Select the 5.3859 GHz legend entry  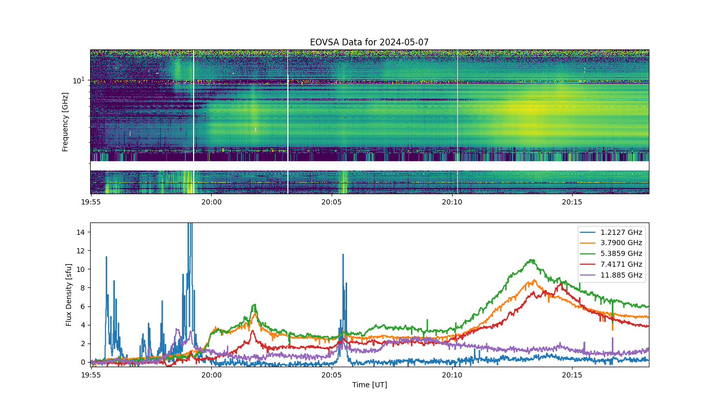612,254
